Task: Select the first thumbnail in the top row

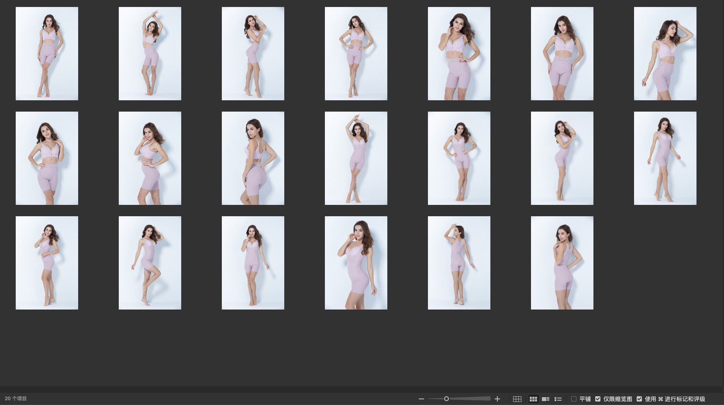Action: click(47, 54)
